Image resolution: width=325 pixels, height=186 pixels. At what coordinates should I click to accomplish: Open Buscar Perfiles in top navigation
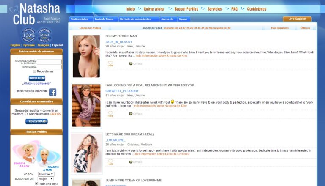186,9
